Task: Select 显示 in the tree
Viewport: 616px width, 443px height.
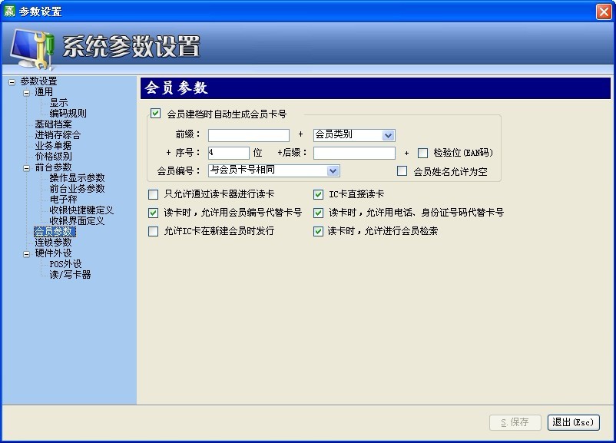Action: pyautogui.click(x=58, y=103)
